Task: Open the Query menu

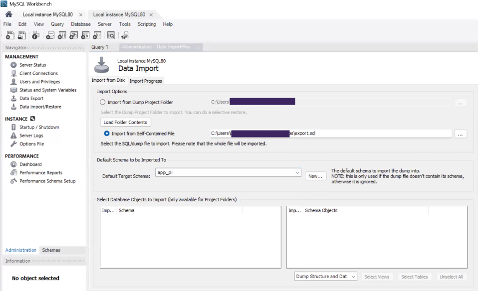Action: 57,24
